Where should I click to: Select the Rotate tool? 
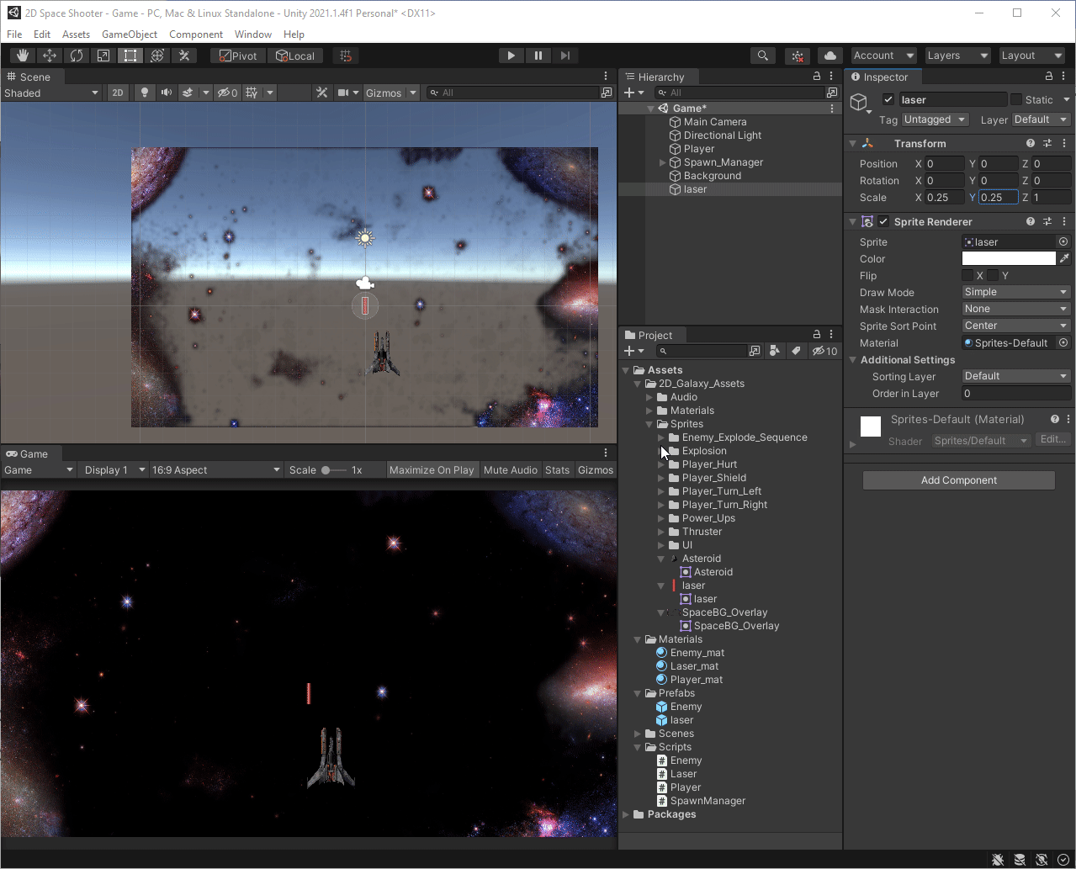click(x=77, y=56)
